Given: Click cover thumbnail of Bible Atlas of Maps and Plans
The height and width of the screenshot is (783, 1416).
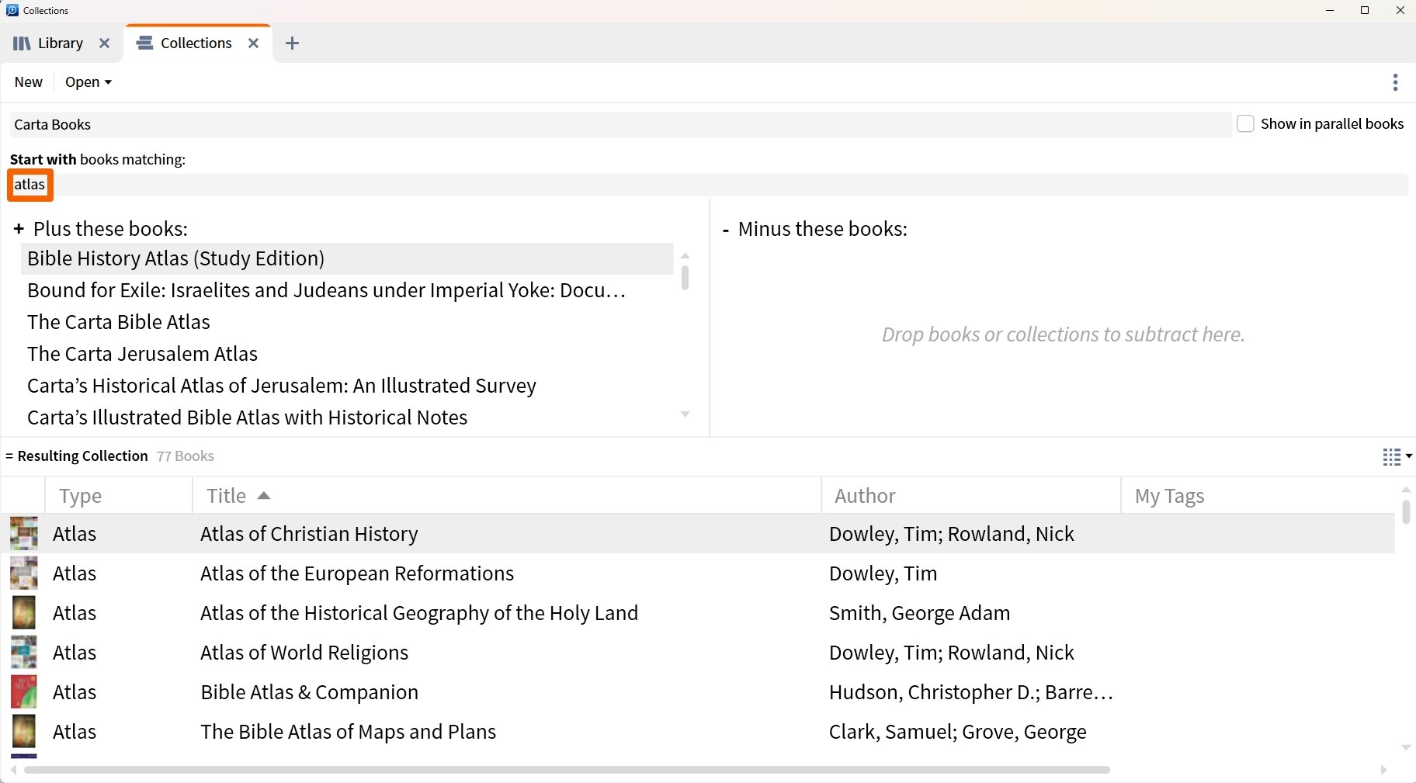Looking at the screenshot, I should pyautogui.click(x=23, y=732).
